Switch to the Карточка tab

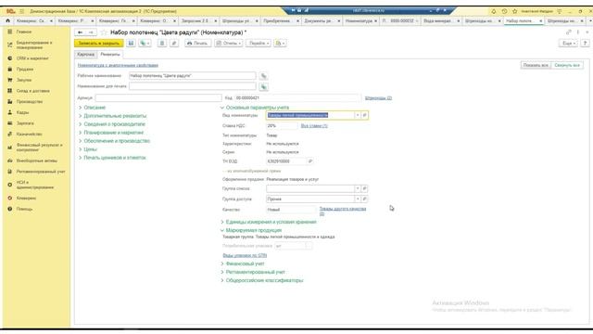[x=86, y=55]
